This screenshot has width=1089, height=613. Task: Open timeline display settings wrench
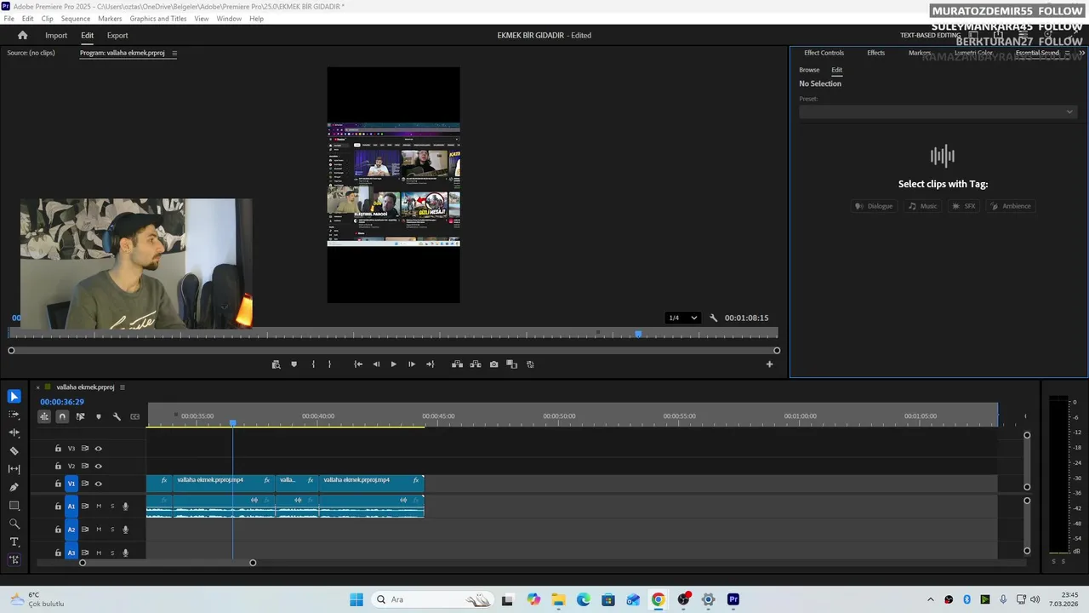click(x=117, y=416)
